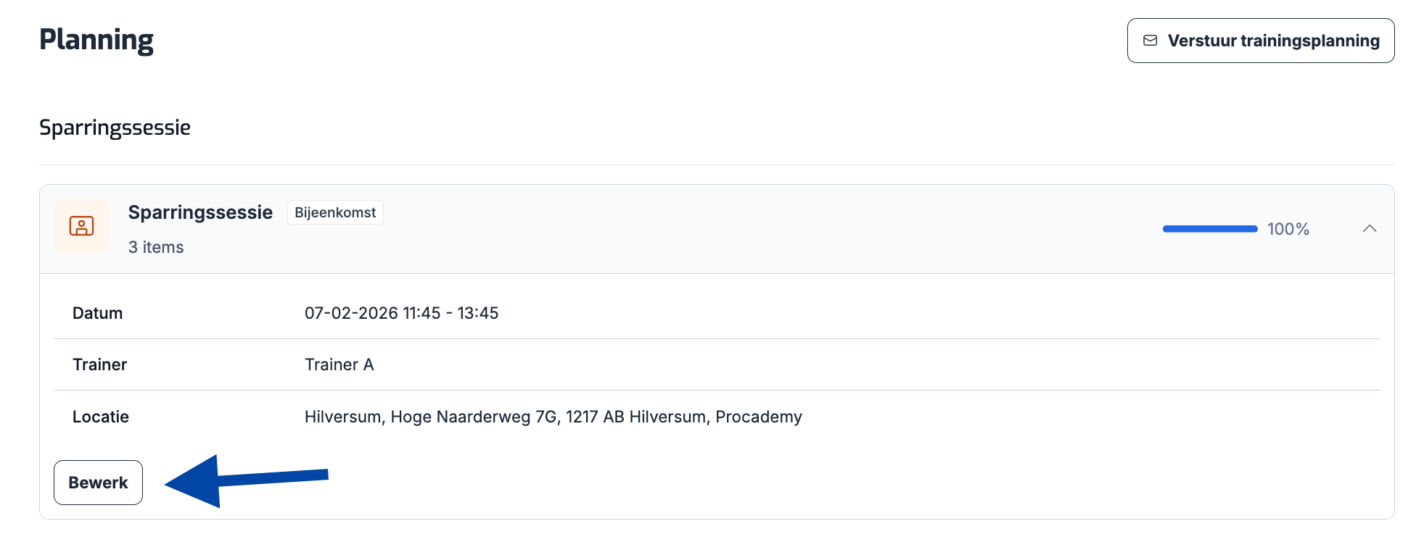Click the Trainer A value
This screenshot has height=542, width=1416.
(339, 364)
